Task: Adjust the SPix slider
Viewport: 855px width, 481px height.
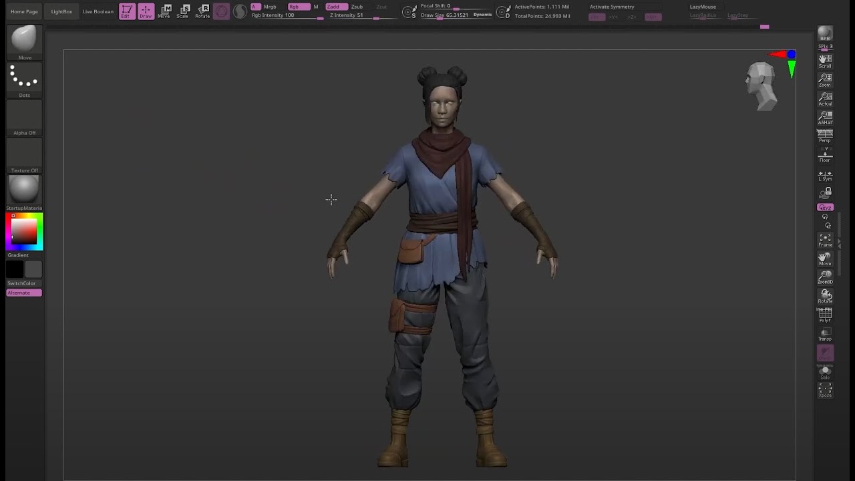Action: tap(826, 47)
